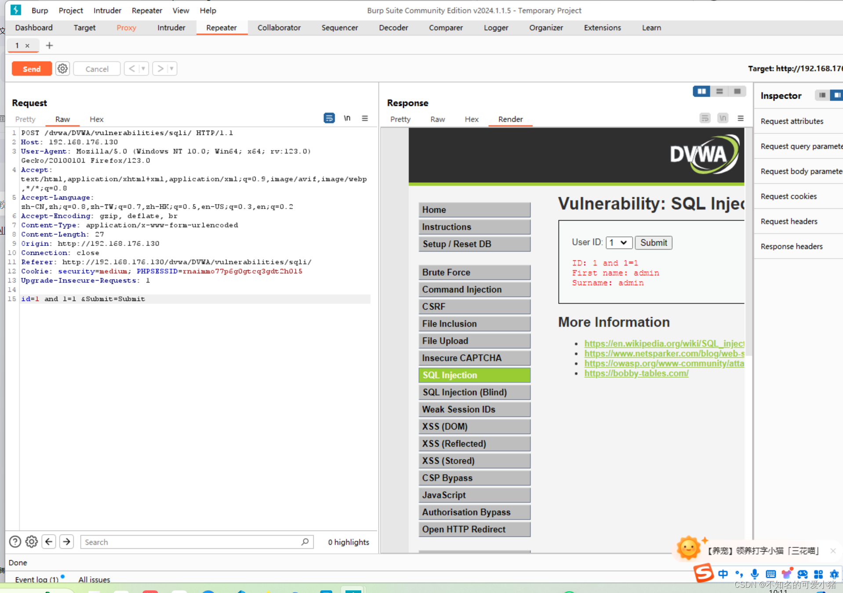Viewport: 843px width, 593px height.
Task: Select the Hex view of Request
Action: [x=96, y=119]
